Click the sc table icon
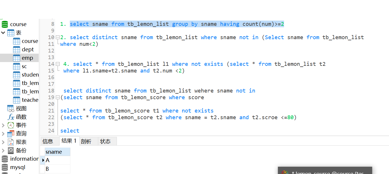 point(17,66)
